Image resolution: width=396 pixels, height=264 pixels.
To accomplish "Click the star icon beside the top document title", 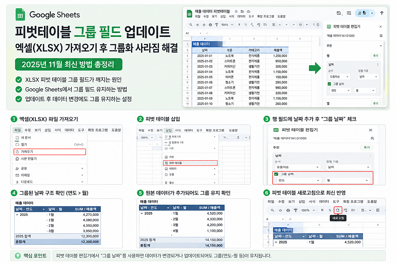I will coord(236,11).
